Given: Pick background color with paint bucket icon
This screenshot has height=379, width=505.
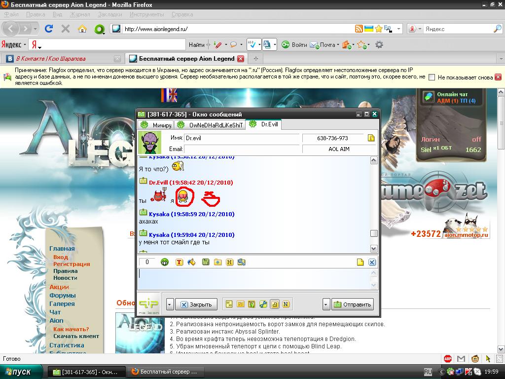Looking at the screenshot, I should (192, 263).
